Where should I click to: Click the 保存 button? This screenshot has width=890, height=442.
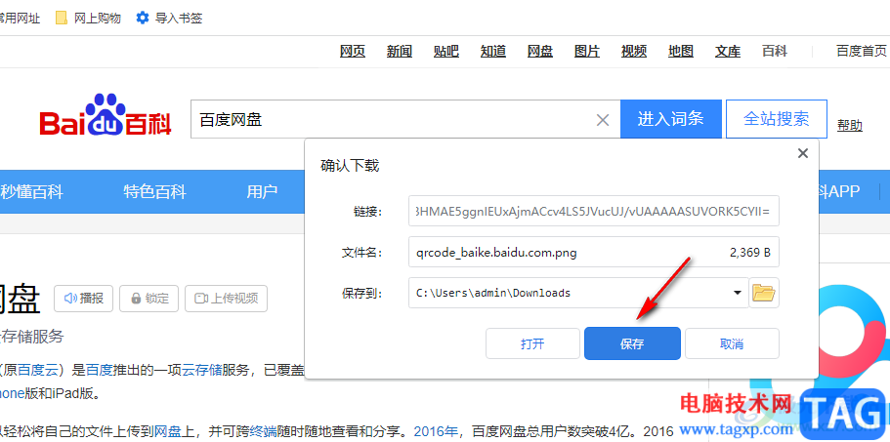coord(632,343)
